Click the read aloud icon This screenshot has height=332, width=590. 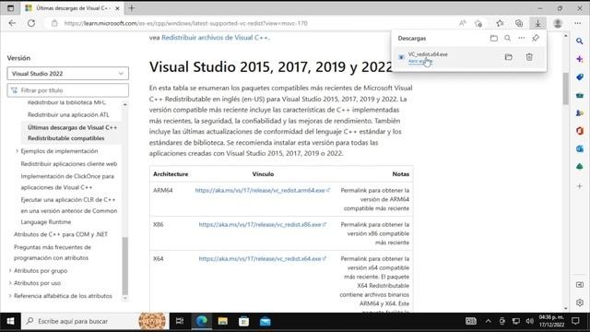[463, 23]
